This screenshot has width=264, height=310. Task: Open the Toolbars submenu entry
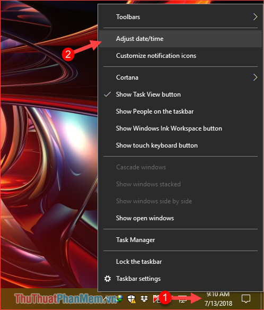pos(180,17)
